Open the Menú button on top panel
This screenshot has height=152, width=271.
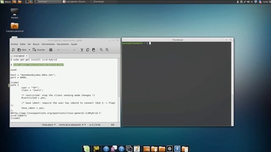tap(6, 2)
